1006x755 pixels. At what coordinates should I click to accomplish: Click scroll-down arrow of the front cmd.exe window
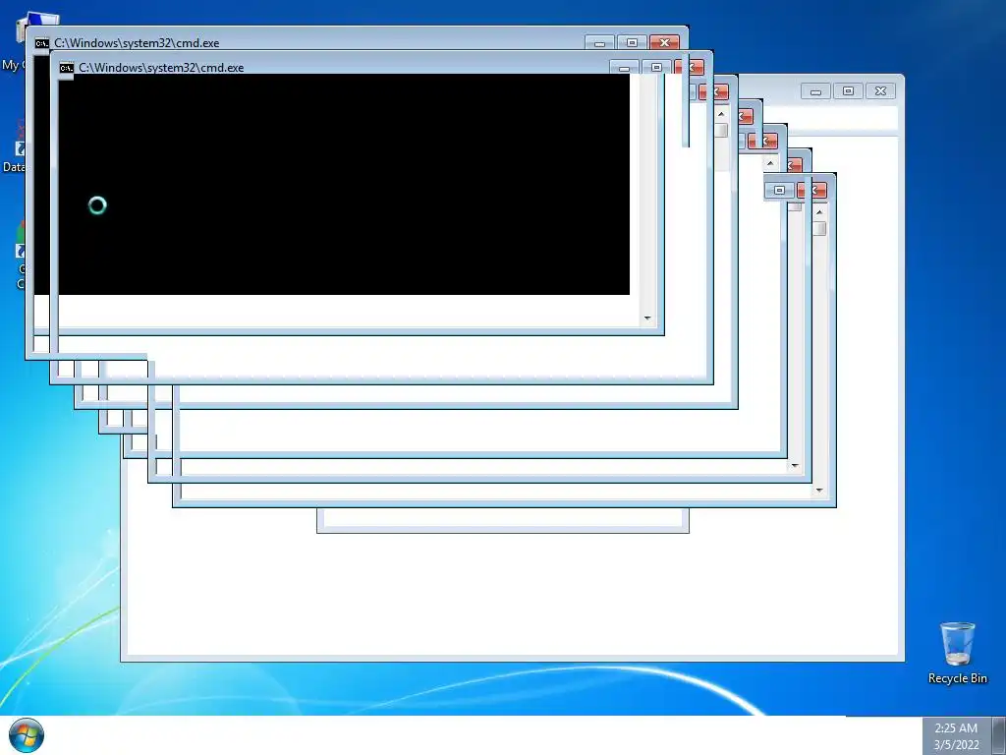pos(647,319)
